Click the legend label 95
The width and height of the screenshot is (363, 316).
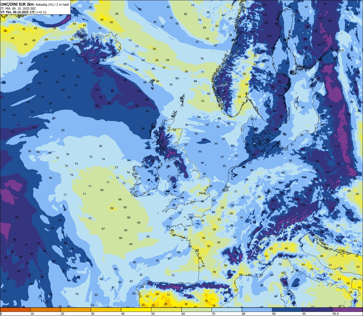click(304, 314)
